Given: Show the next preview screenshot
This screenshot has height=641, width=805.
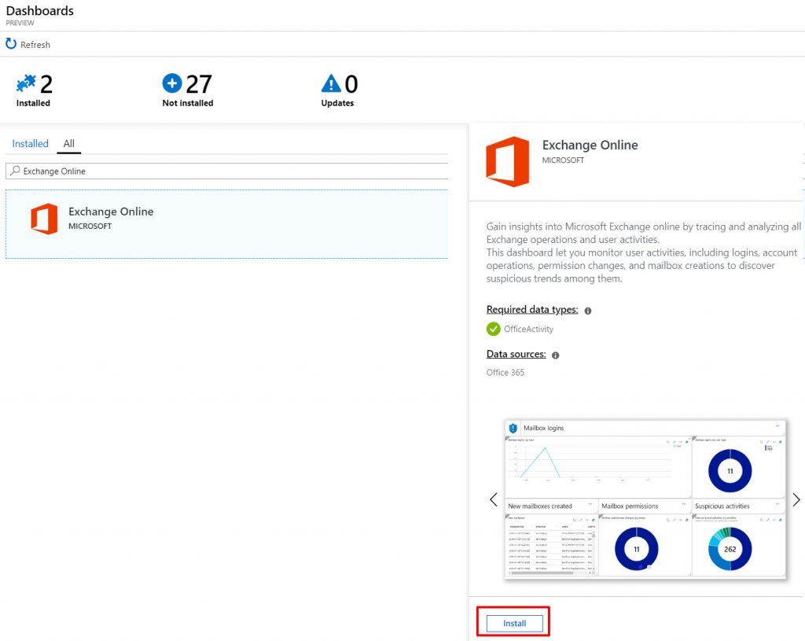Looking at the screenshot, I should pos(796,499).
